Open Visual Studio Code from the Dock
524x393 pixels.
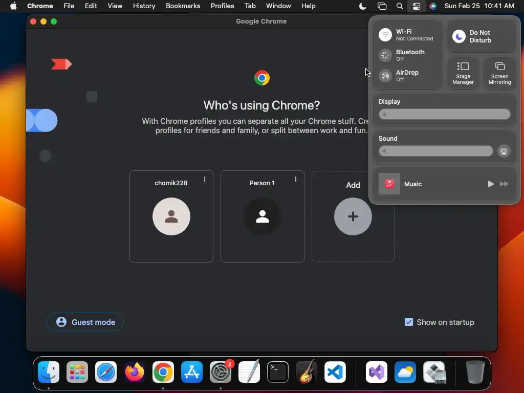pos(335,372)
